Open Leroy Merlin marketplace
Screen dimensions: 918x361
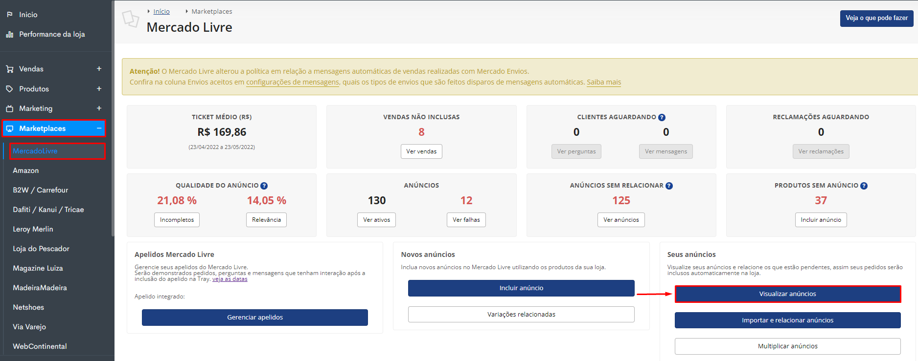coord(33,229)
